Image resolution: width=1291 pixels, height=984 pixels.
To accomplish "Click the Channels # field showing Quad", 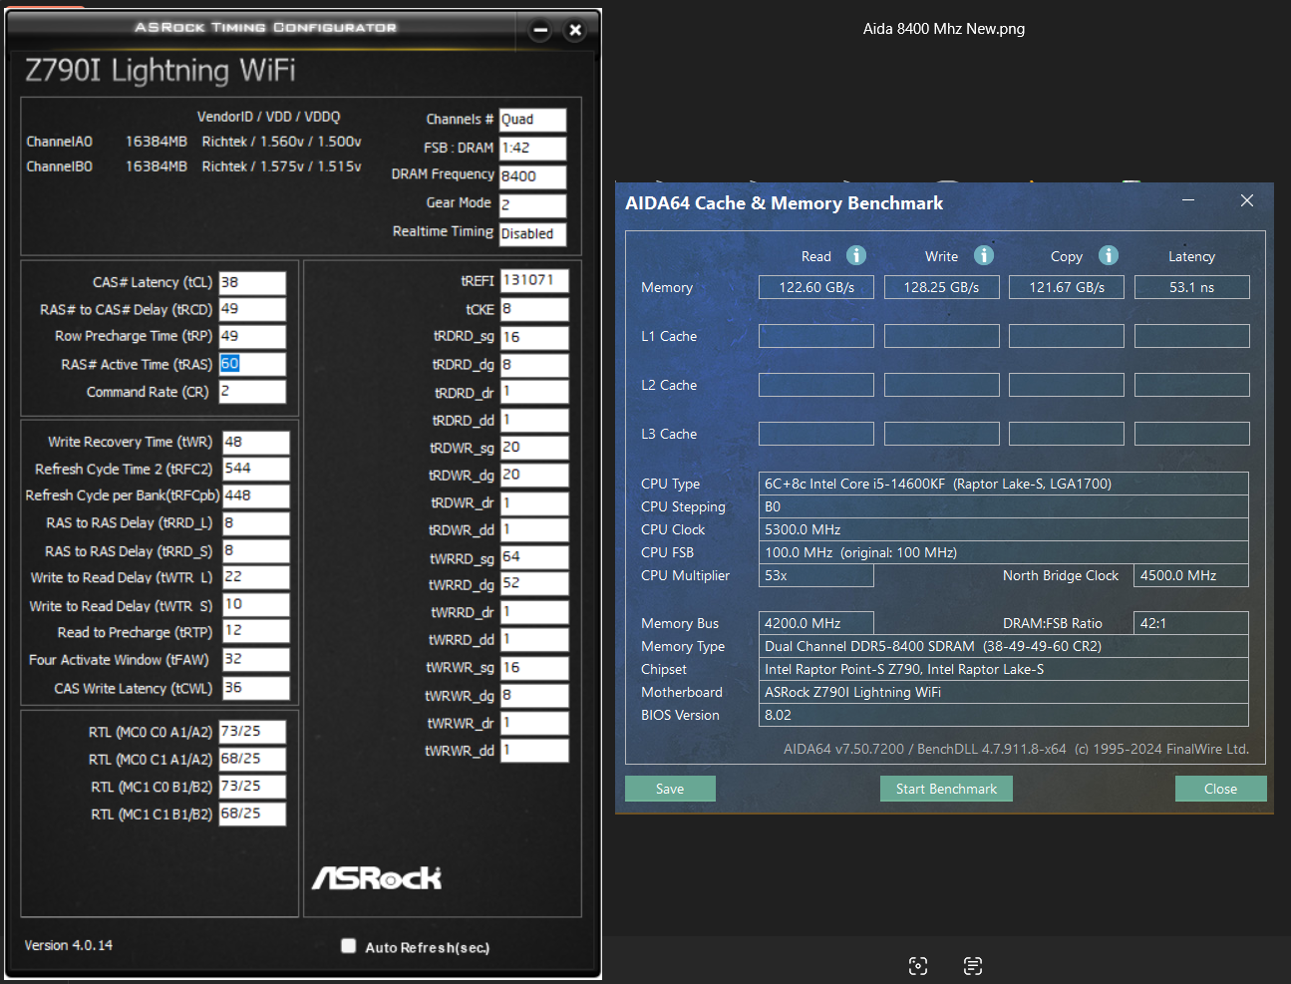I will (532, 120).
